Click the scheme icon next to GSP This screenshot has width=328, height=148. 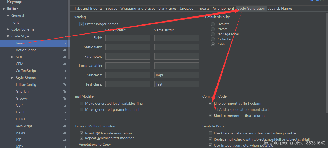pyautogui.click(x=64, y=105)
